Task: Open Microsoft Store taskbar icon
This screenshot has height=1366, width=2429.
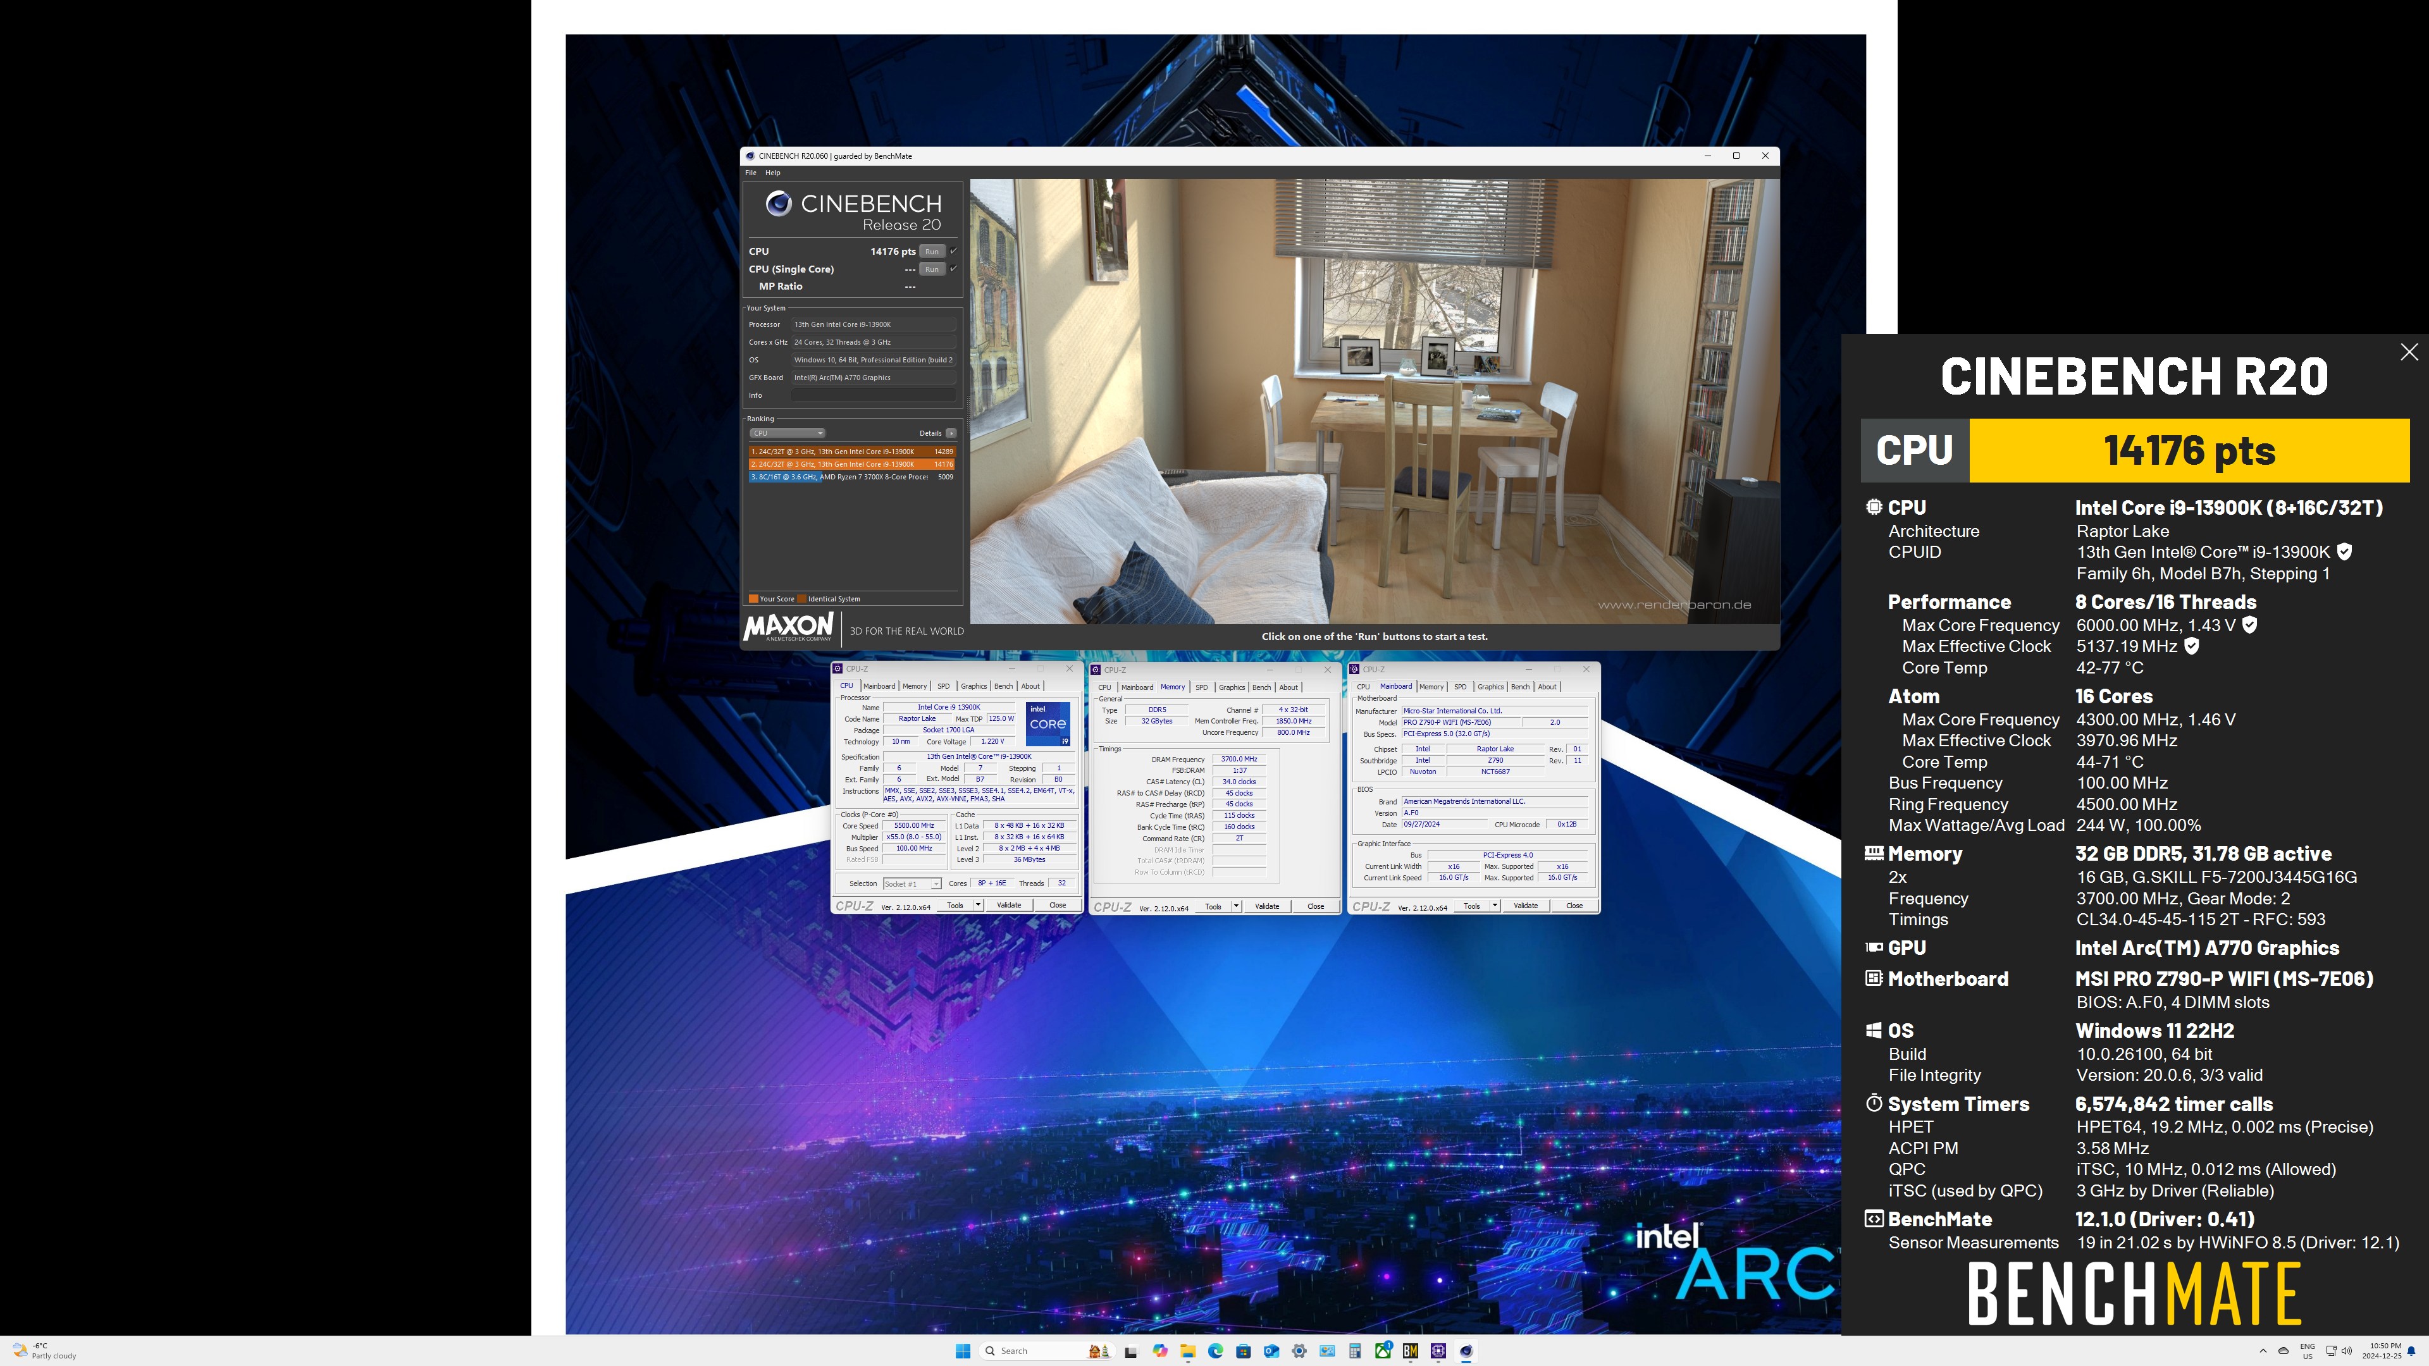Action: point(1244,1351)
